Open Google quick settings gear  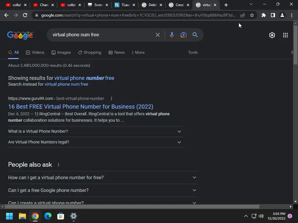pos(272,35)
